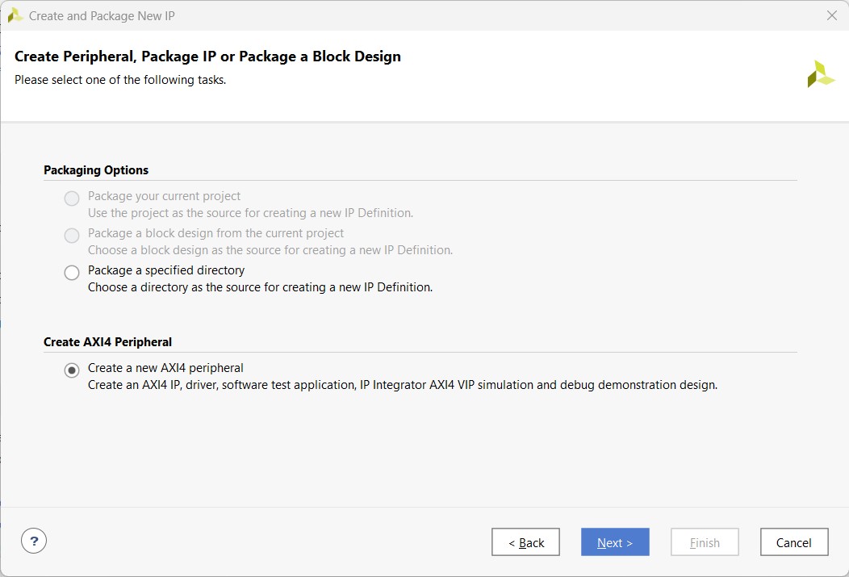Click the Create AXI4 Peripheral section header
The height and width of the screenshot is (577, 849).
[x=107, y=342]
